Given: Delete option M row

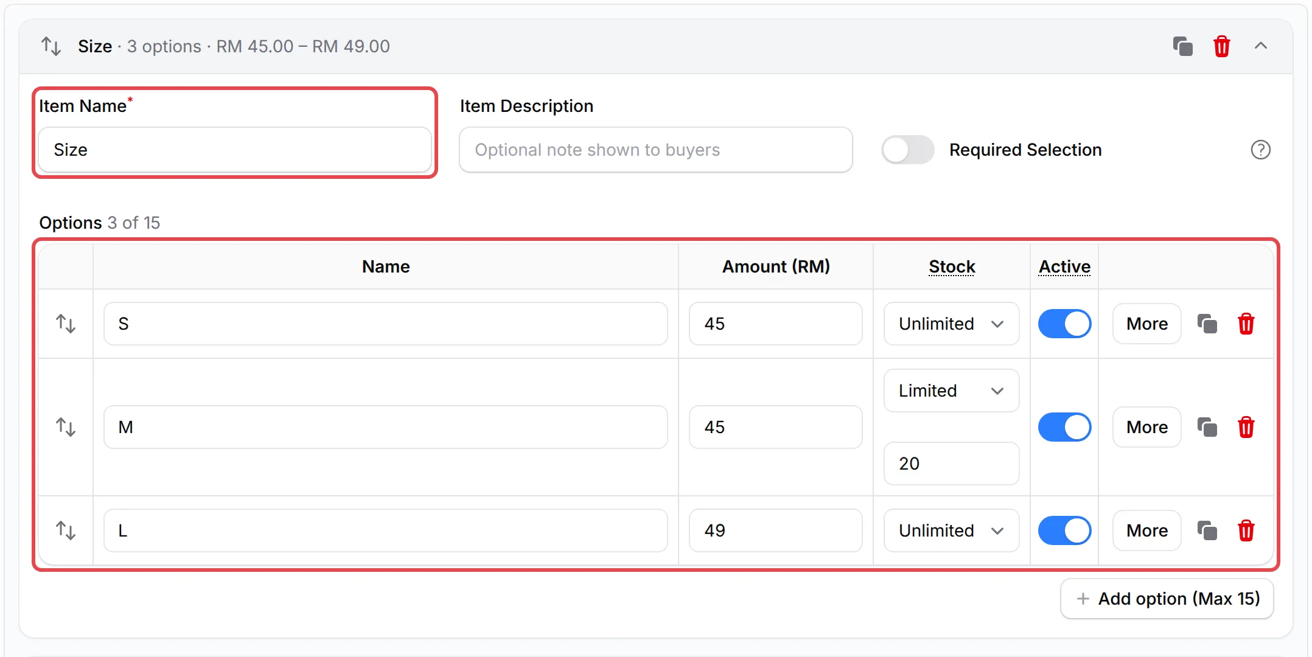Looking at the screenshot, I should [x=1246, y=427].
